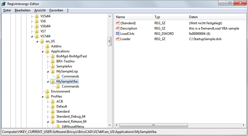Collapse the Profiles key node
Viewport: 248px width, 136px height.
(42, 96)
